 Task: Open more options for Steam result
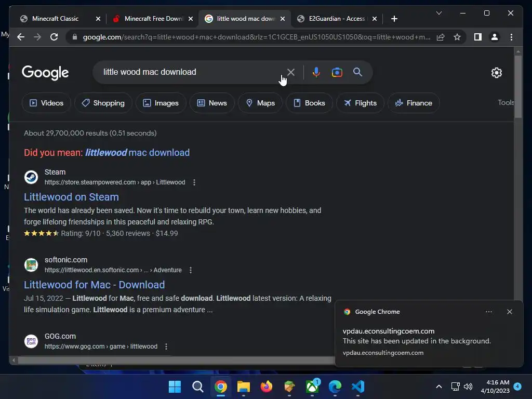[x=194, y=182]
